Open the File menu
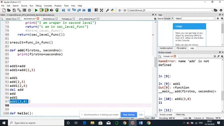 [x=3, y=6]
